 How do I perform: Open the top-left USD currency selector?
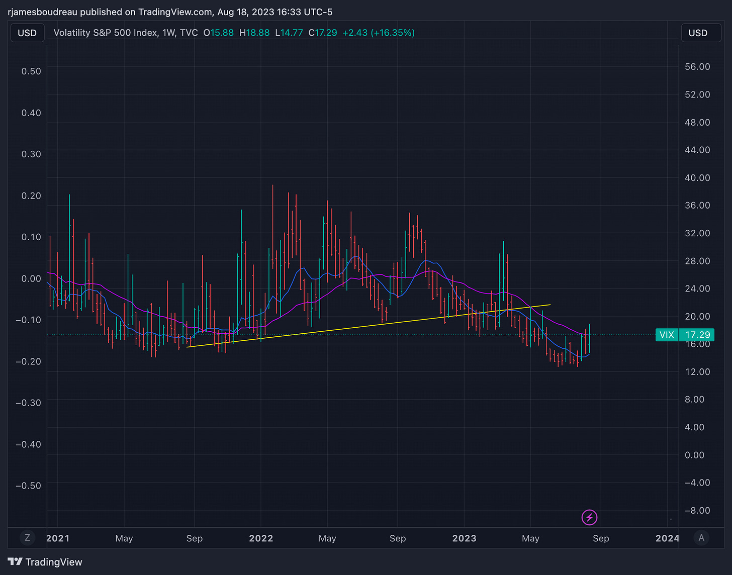[x=27, y=33]
